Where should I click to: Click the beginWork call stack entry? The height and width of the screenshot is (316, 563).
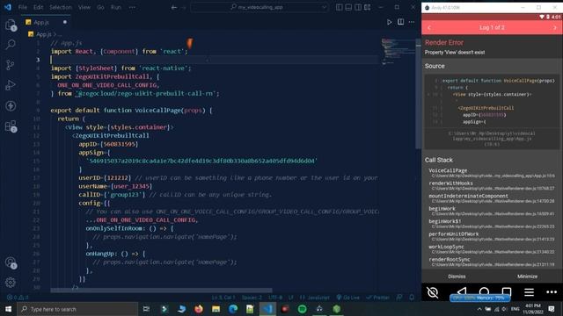(x=492, y=211)
